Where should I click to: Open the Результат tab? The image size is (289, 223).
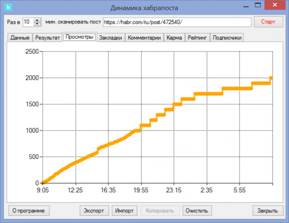coord(48,37)
